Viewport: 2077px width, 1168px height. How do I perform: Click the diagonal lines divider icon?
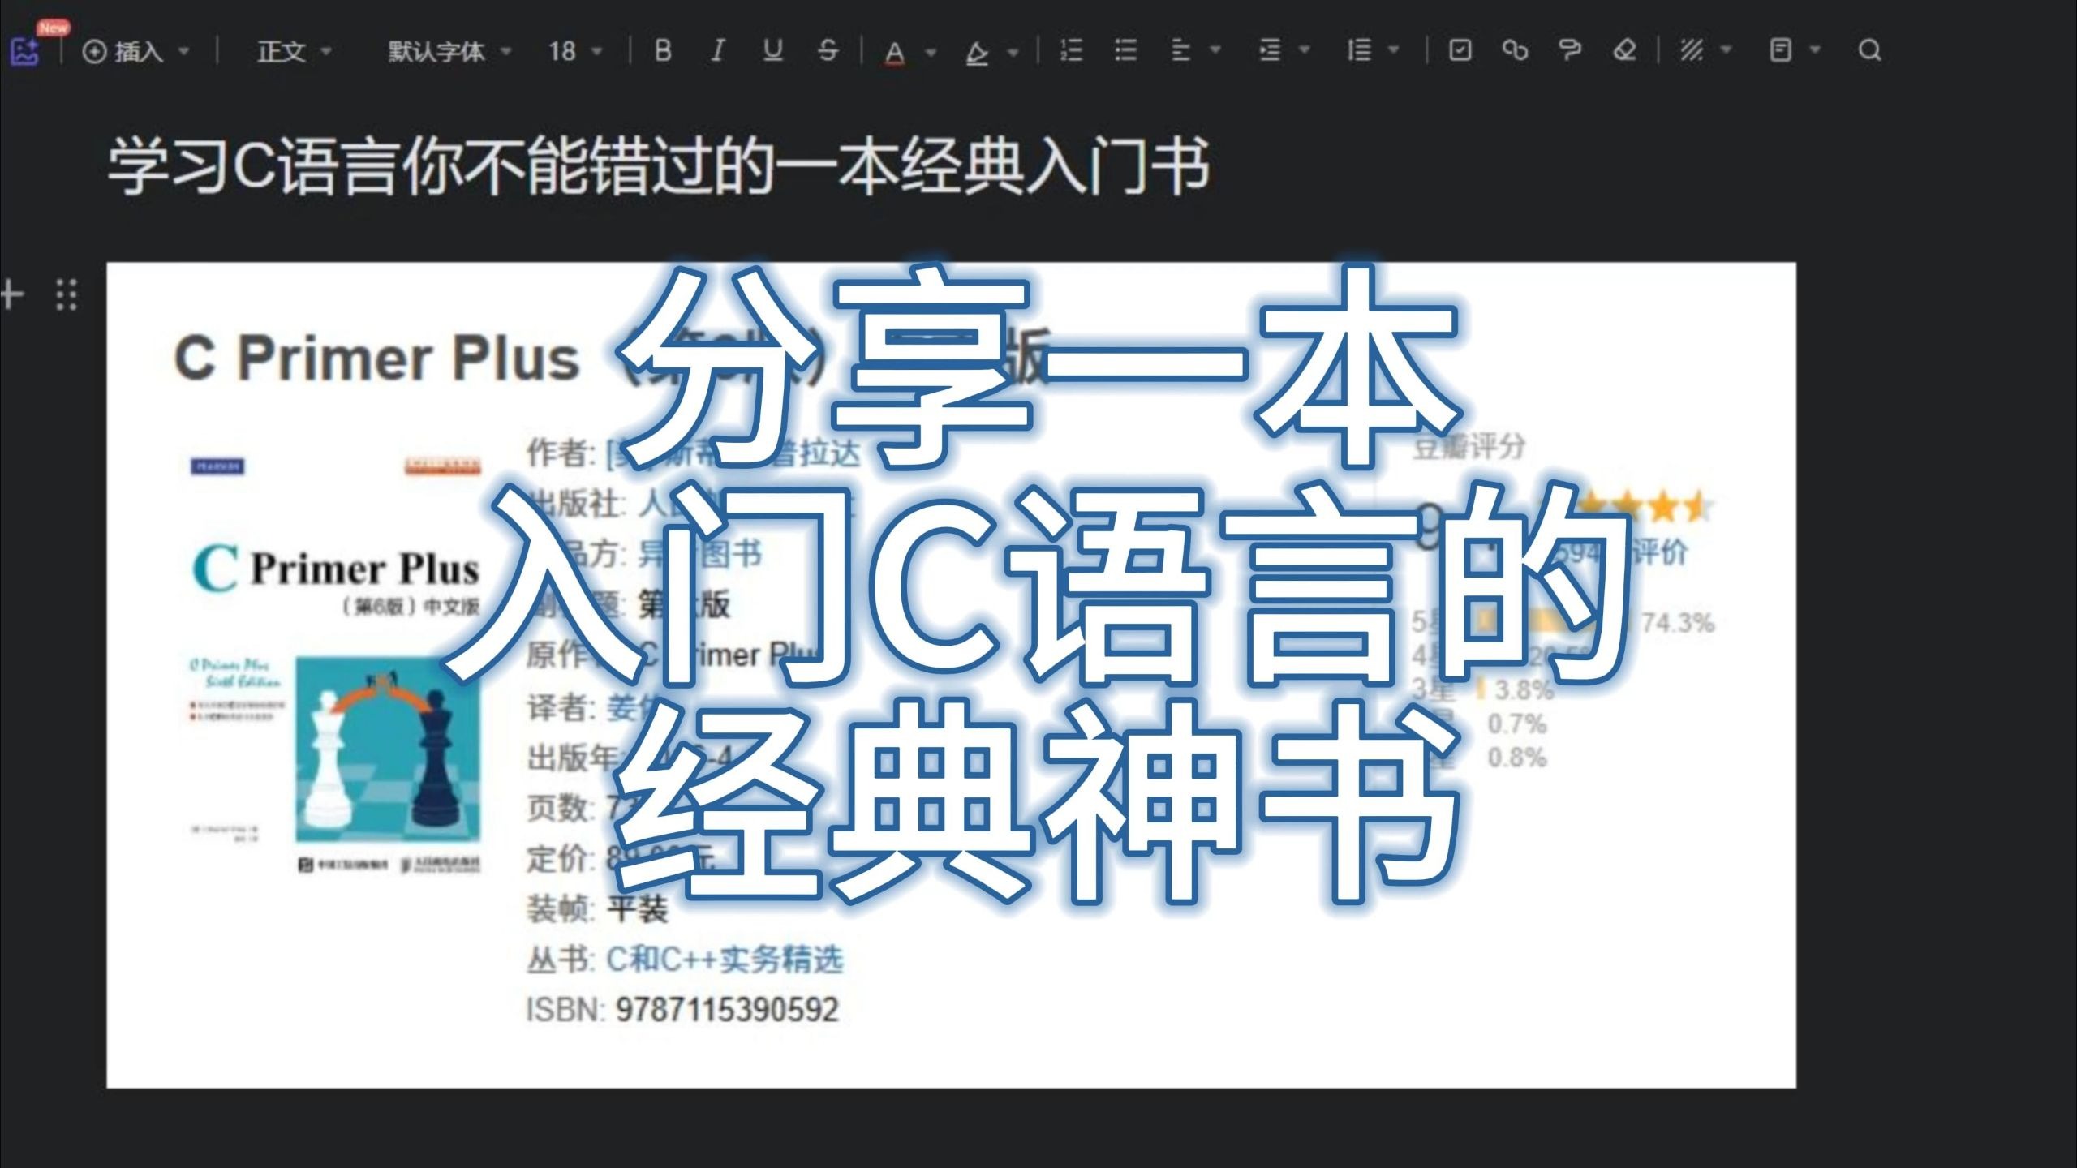(1692, 51)
